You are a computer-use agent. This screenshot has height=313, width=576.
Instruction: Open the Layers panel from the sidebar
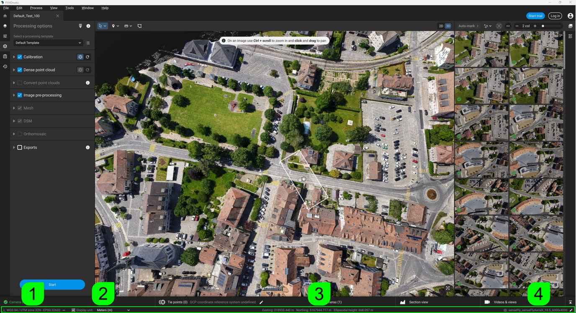5,26
